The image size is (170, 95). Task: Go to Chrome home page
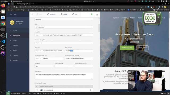pos(17,7)
